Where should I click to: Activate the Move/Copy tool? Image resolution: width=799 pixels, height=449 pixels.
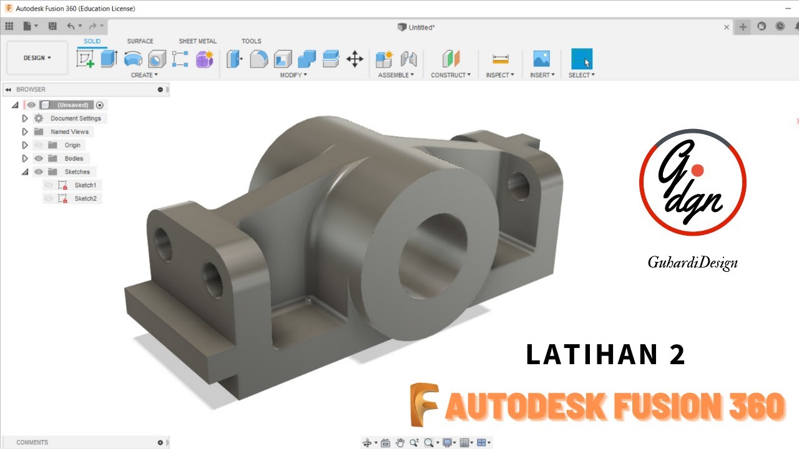point(355,59)
